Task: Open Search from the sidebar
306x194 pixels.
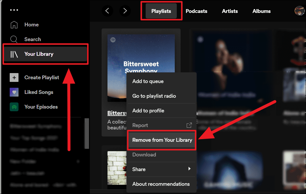Action: (x=33, y=39)
